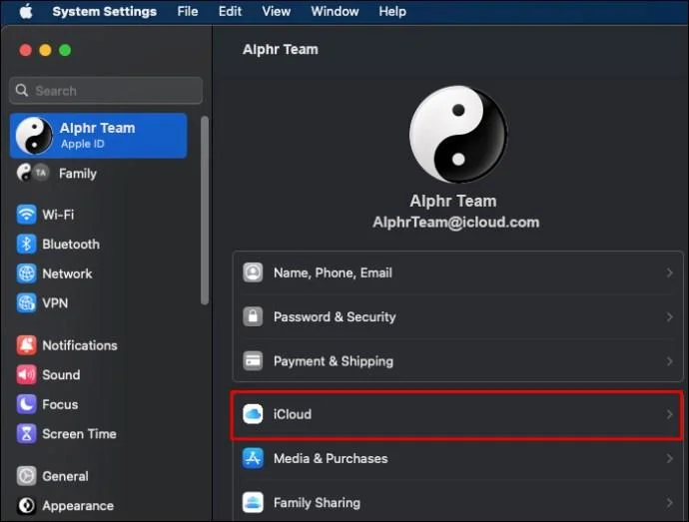Click the Appearance icon in sidebar
Image resolution: width=689 pixels, height=522 pixels.
tap(26, 505)
